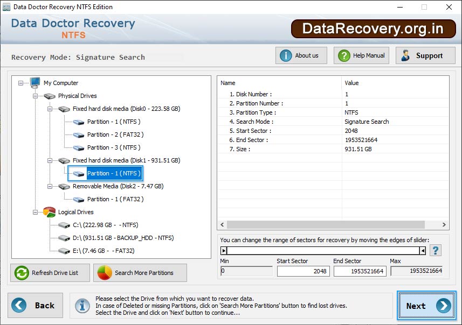Viewport: 462px width, 325px height.
Task: Click the Next arrow icon
Action: pos(444,306)
